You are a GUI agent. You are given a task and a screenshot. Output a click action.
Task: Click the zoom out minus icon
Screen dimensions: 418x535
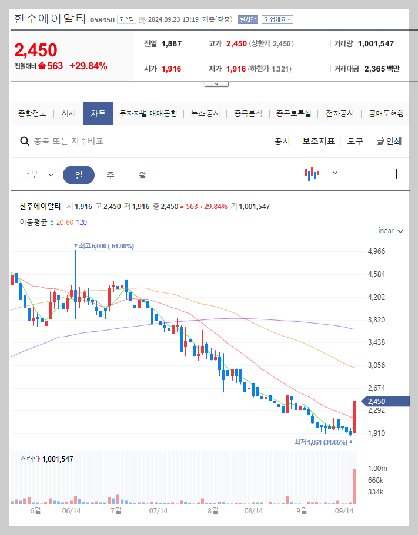pyautogui.click(x=369, y=175)
